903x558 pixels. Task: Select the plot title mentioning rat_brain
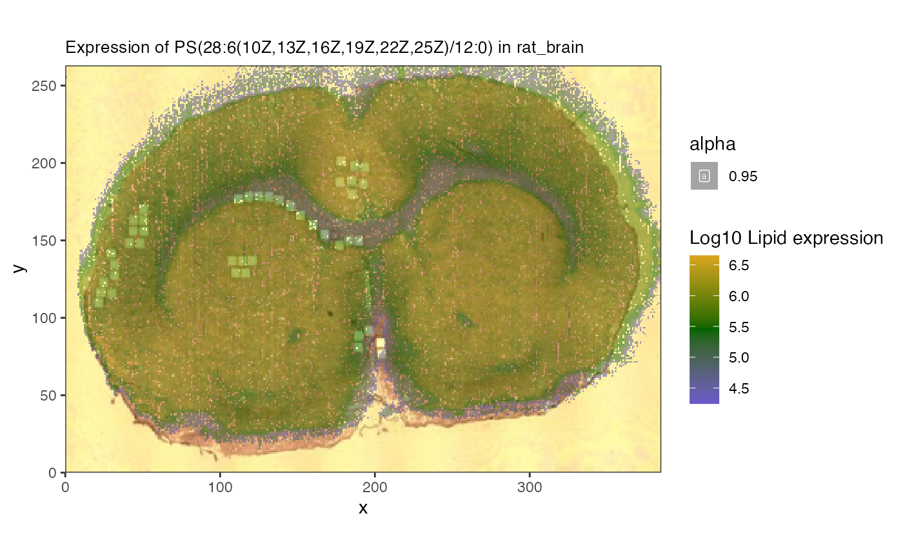pyautogui.click(x=324, y=48)
